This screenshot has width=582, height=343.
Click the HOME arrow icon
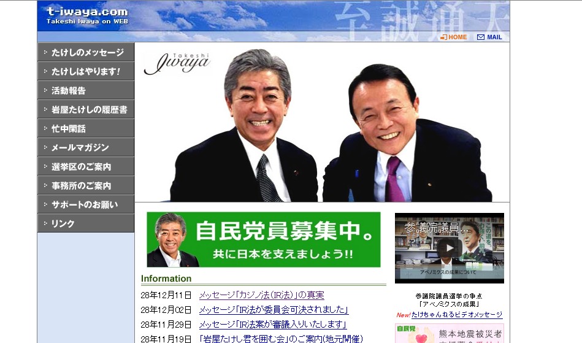[x=443, y=37]
